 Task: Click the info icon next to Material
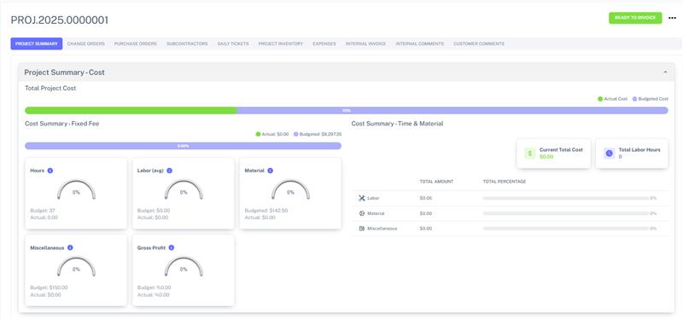pos(270,171)
